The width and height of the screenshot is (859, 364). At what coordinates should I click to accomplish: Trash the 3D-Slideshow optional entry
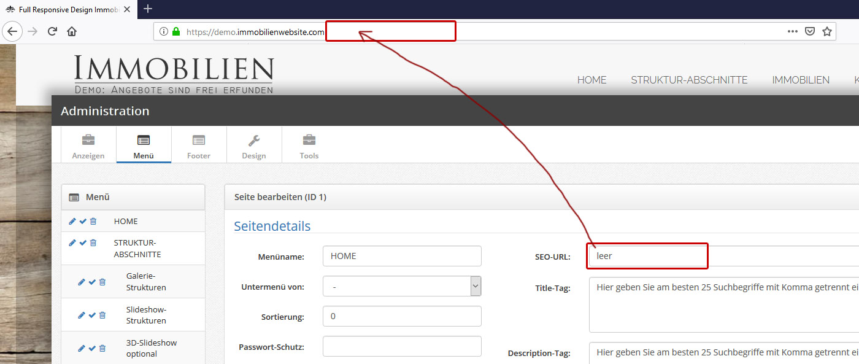click(102, 348)
